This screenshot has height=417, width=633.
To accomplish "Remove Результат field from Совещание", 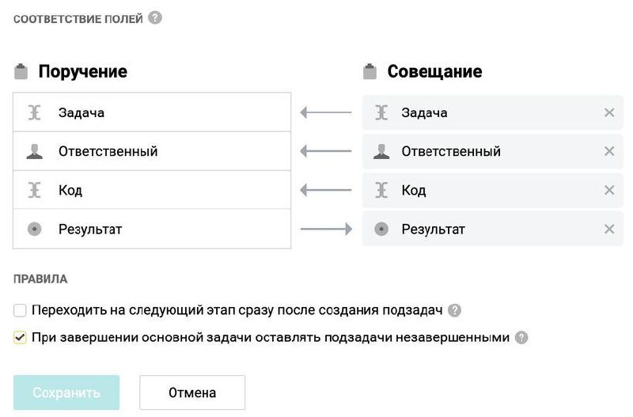I will 609,229.
